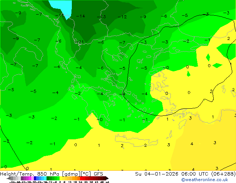Pick the darkest green legend swatch at -12
Viewport: 236px width, 183px height.
[48, 178]
